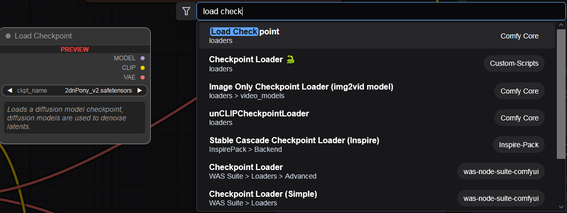
Task: Click the purple MODEL output dot
Action: (143, 58)
